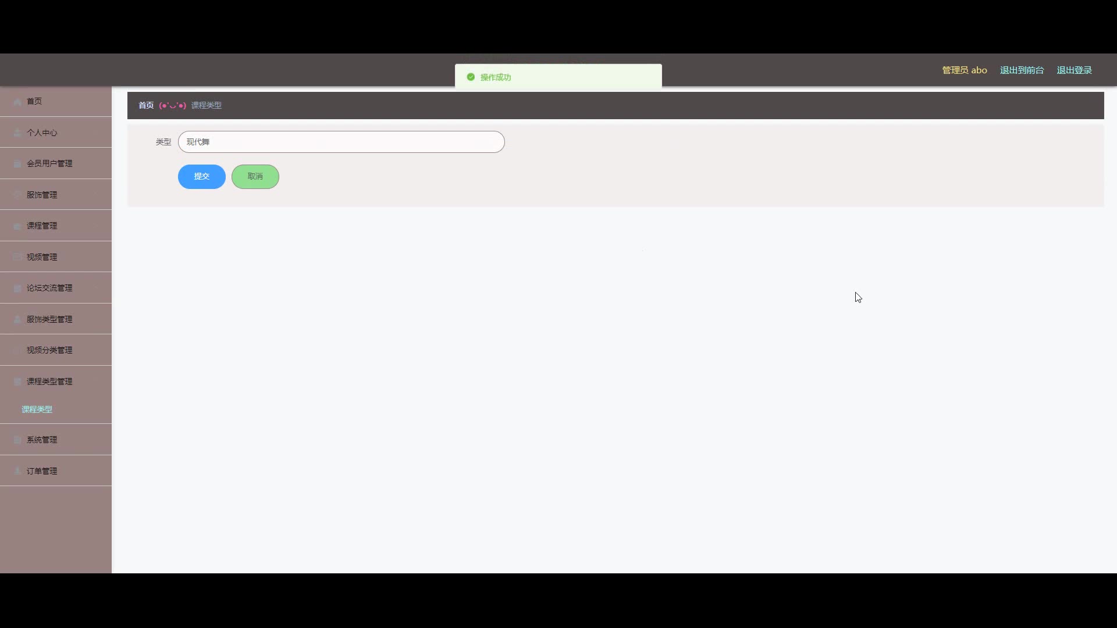This screenshot has height=628, width=1117.
Task: Click 退出登录 to log out
Action: point(1075,70)
